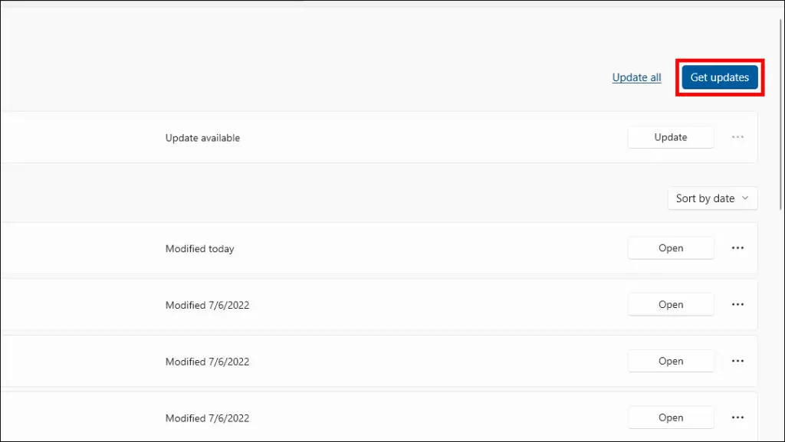
Task: Open the first app modified 7/6/2022
Action: (670, 305)
